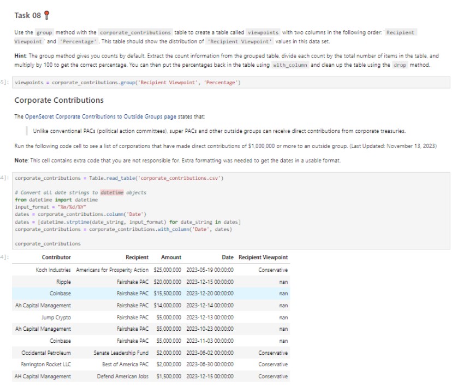
Task: Select the Ripple contributor cell
Action: click(x=63, y=282)
